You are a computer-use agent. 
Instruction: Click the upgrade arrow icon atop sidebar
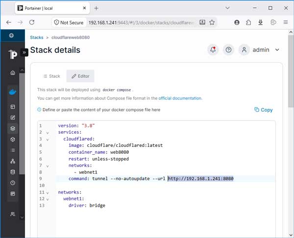(11, 35)
